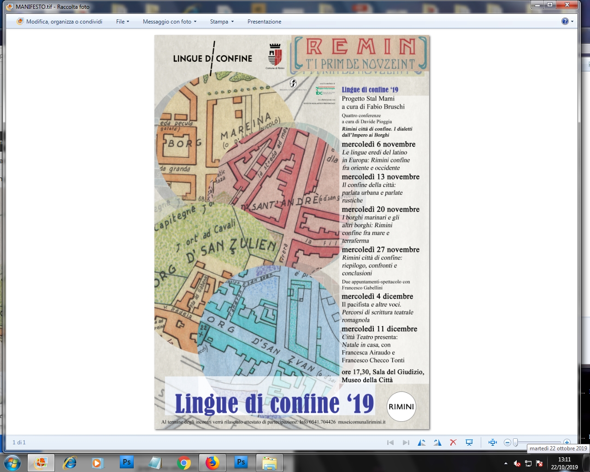
Task: Open the Stampa menu
Action: point(222,22)
